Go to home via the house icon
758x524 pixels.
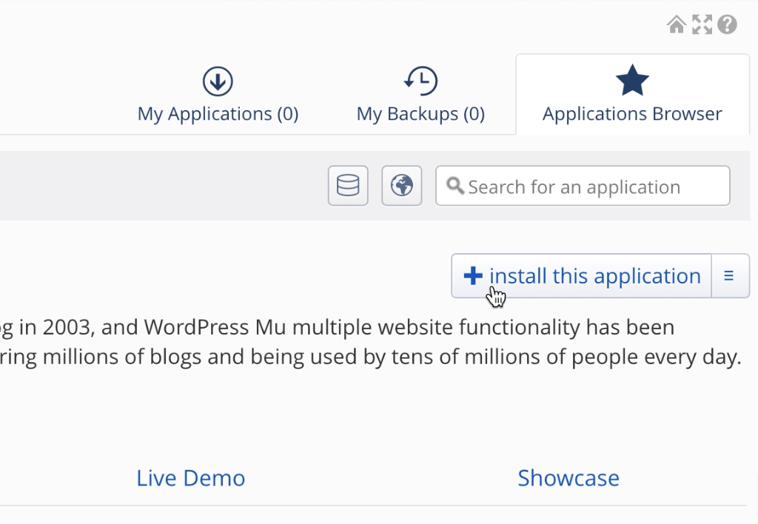[677, 24]
